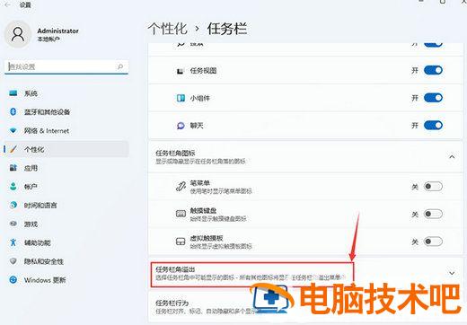
Task: Open Windows 更新 settings
Action: click(66, 280)
